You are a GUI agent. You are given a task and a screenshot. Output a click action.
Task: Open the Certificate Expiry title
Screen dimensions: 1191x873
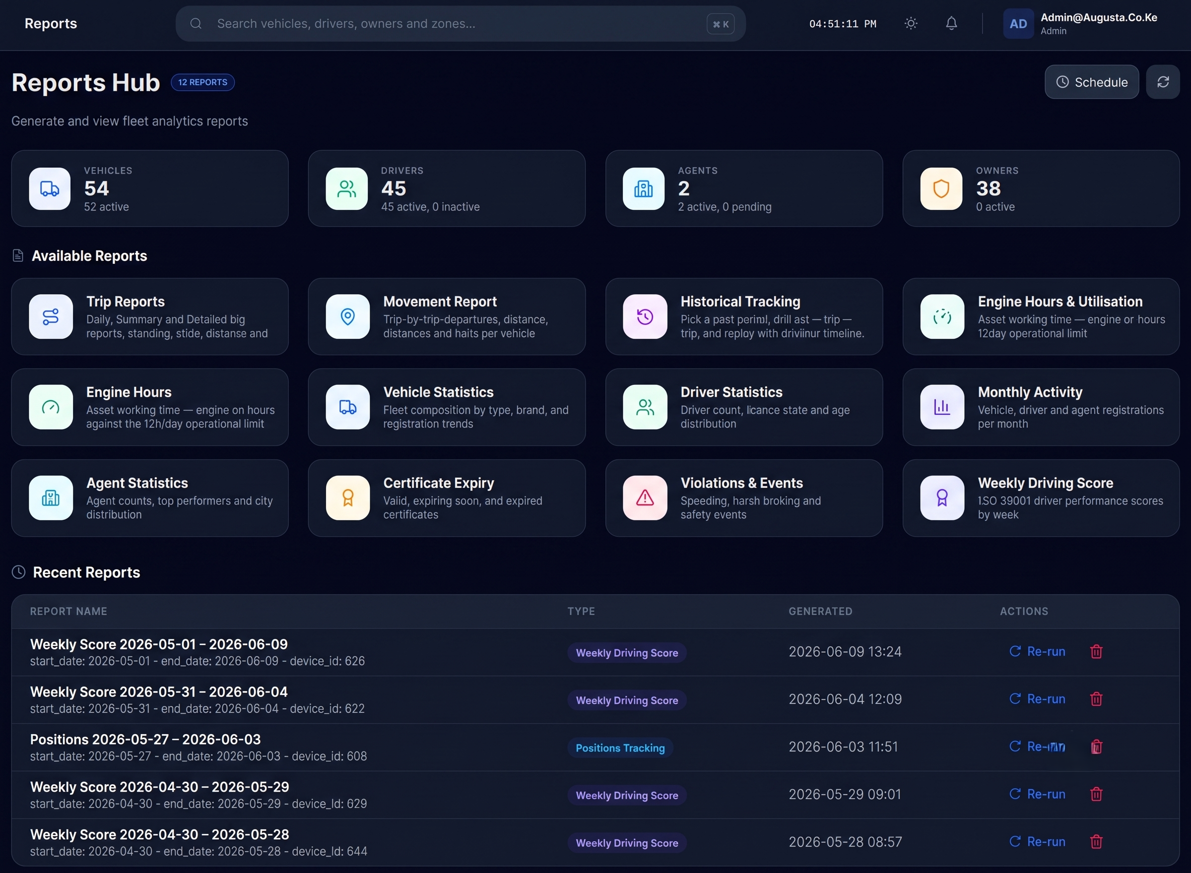pyautogui.click(x=438, y=483)
